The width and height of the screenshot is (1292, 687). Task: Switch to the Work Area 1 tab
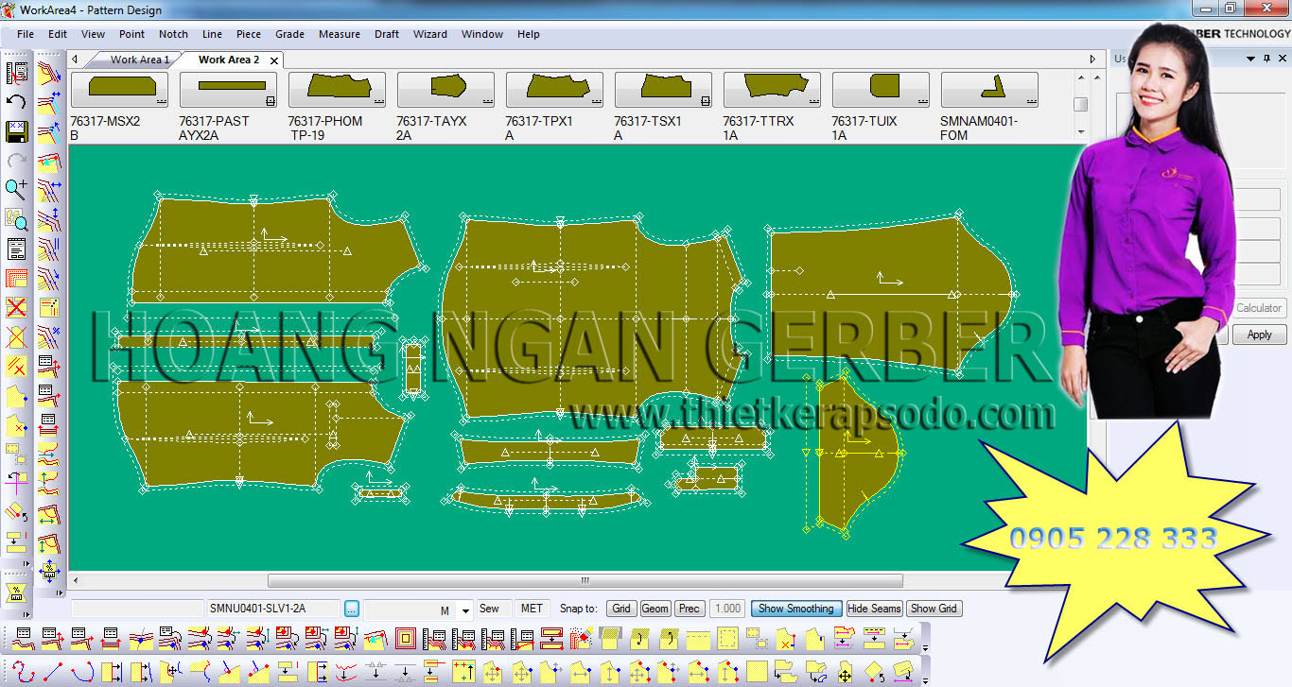[x=140, y=60]
